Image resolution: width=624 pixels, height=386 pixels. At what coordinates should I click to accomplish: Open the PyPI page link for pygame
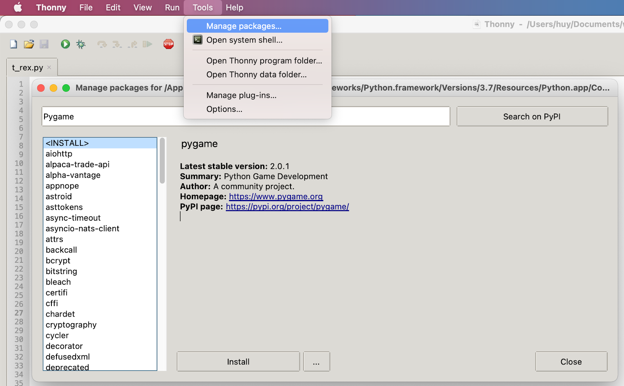287,207
